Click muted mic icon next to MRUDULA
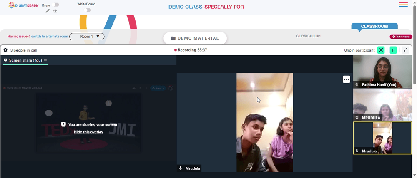This screenshot has width=417, height=178. [x=357, y=118]
